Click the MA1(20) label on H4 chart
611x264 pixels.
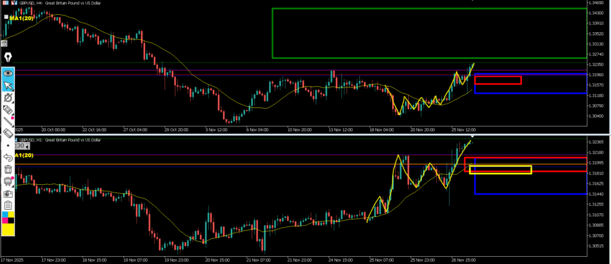pyautogui.click(x=21, y=18)
